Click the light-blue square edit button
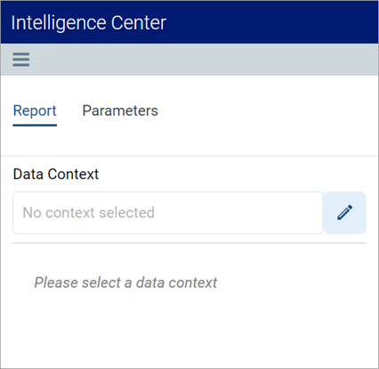This screenshot has height=369, width=379. (345, 213)
